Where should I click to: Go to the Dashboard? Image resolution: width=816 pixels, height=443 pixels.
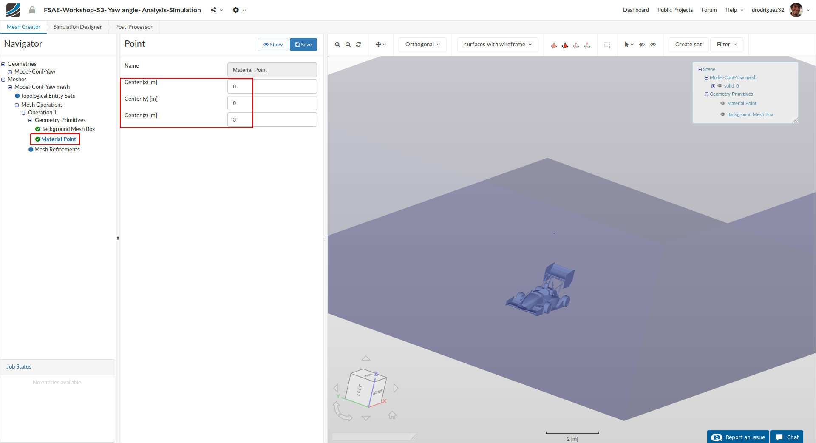(x=636, y=10)
